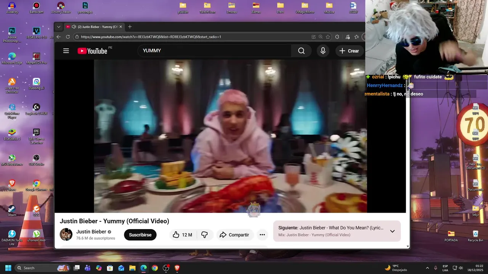This screenshot has height=274, width=488.
Task: Open media control music note icon
Action: coord(347,37)
